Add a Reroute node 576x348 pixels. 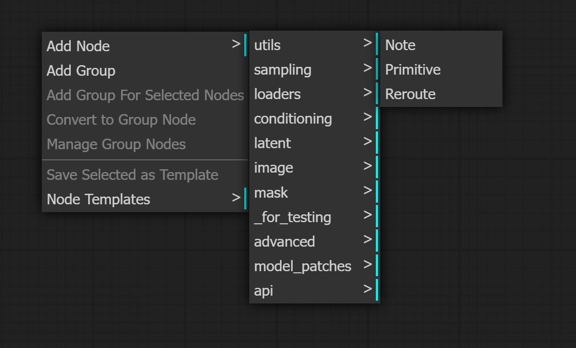pyautogui.click(x=441, y=94)
